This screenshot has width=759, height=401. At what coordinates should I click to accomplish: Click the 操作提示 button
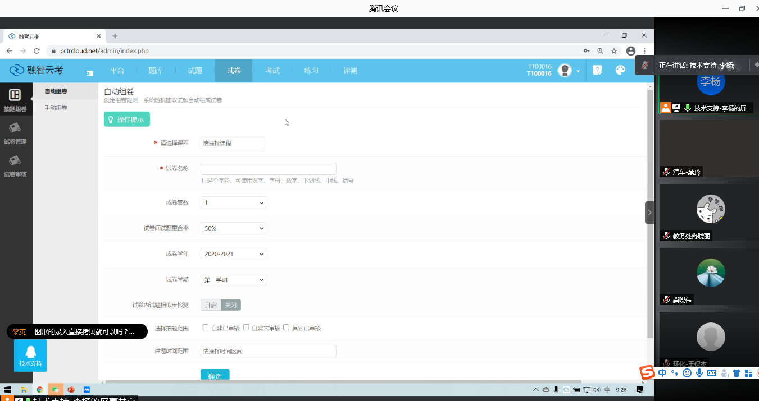(127, 119)
